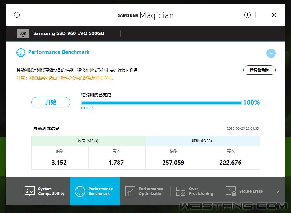The image size is (291, 213).
Task: Minimize the Samsung Magician window
Action: [263, 15]
